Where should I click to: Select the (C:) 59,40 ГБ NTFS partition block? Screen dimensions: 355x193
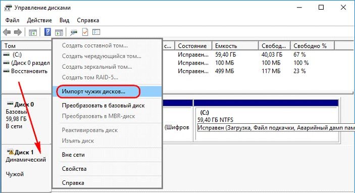pos(266,121)
